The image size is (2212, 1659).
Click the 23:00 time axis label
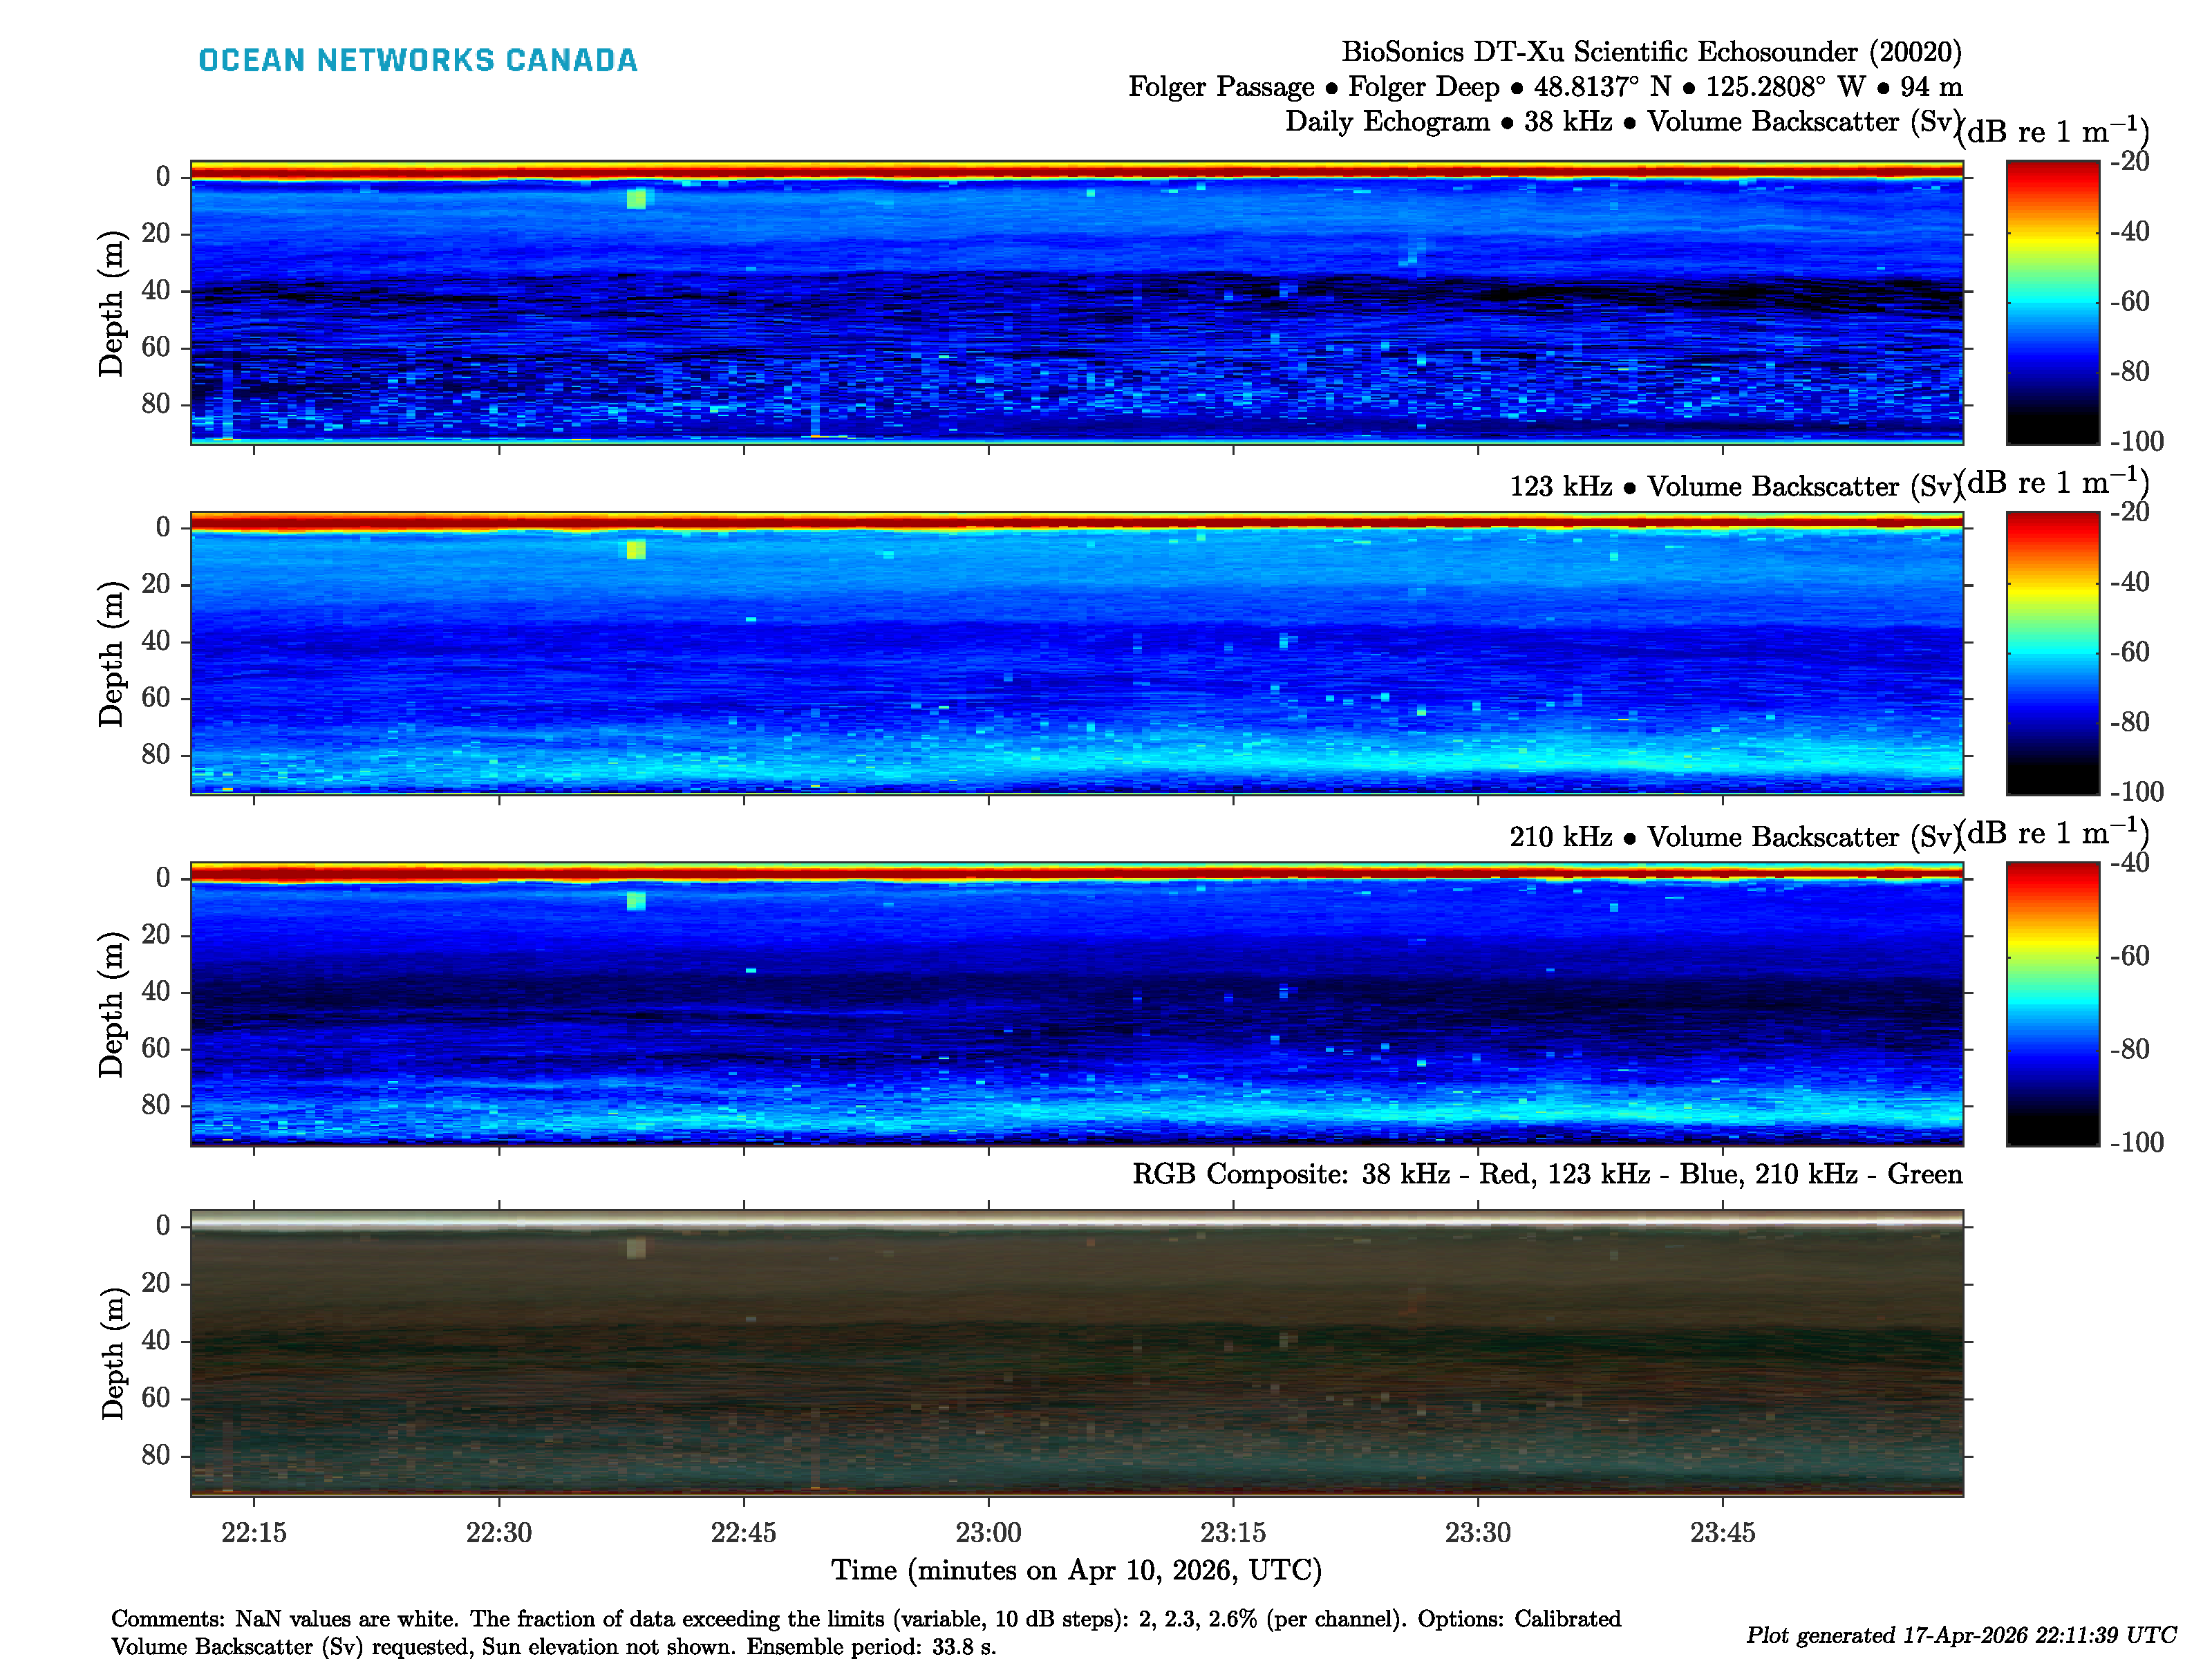[988, 1532]
